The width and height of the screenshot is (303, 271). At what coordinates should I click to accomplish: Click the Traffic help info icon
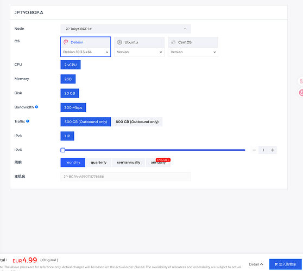28,121
